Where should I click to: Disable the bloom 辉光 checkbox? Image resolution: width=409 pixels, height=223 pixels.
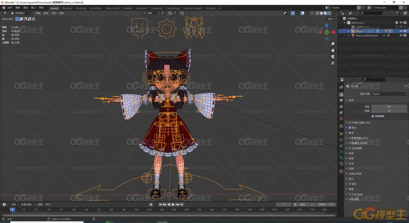[350, 128]
